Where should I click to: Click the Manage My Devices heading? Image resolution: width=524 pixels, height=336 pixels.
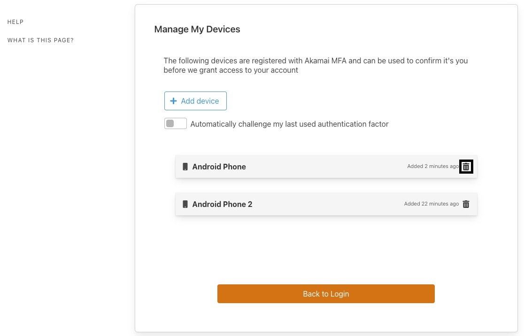(x=197, y=29)
